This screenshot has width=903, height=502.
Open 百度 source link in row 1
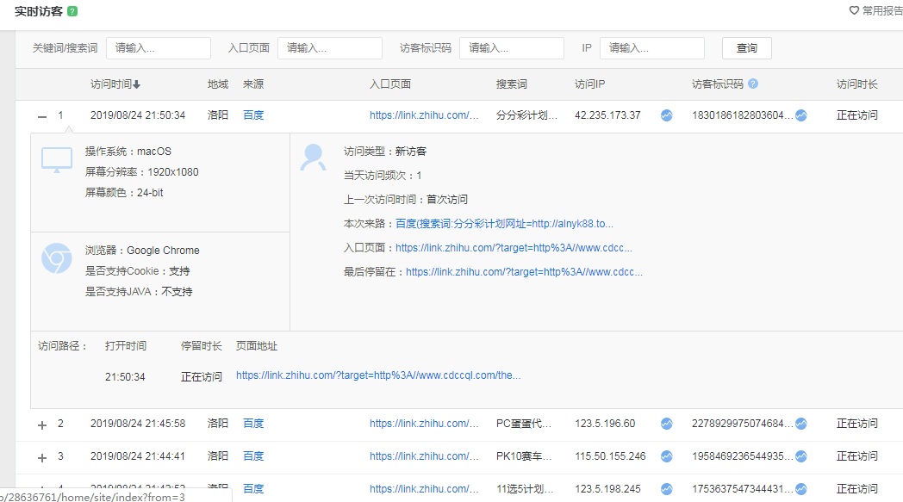click(x=253, y=115)
